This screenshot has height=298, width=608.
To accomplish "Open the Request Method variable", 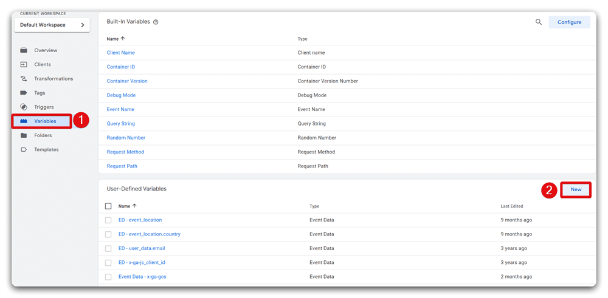I will (125, 152).
